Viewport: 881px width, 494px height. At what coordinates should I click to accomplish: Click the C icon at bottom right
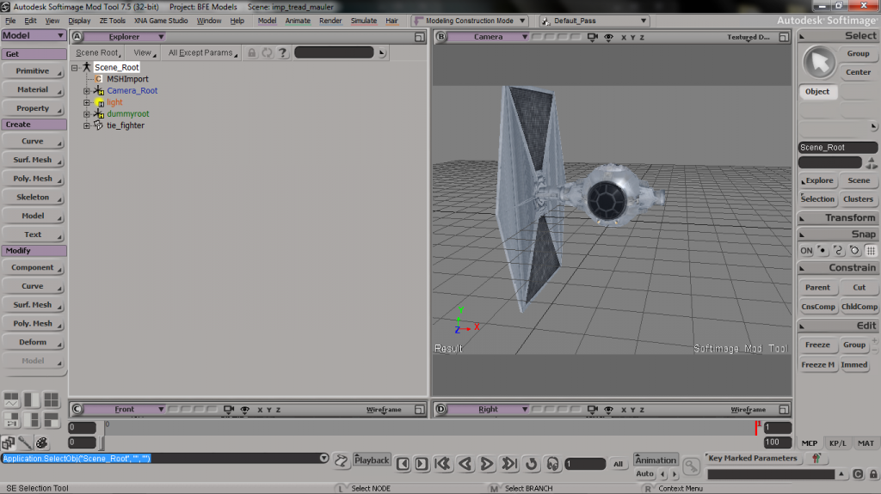point(858,474)
